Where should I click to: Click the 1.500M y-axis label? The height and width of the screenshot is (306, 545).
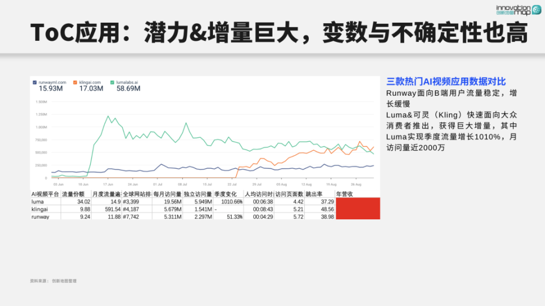tap(41, 102)
